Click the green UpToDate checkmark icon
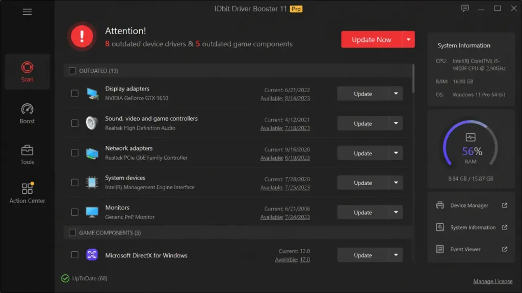This screenshot has height=293, width=522. (65, 278)
